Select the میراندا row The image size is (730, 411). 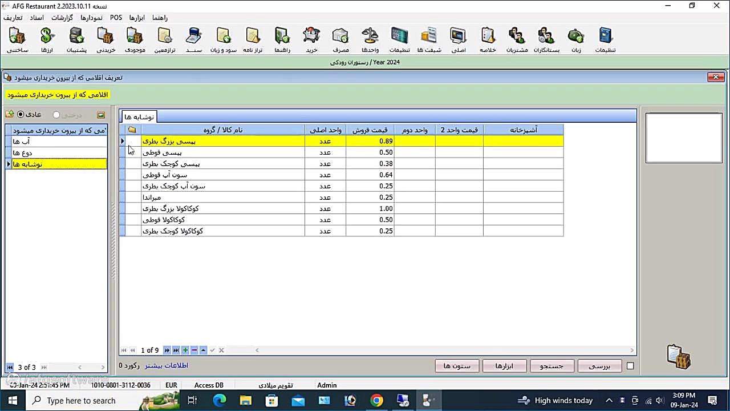pos(341,198)
